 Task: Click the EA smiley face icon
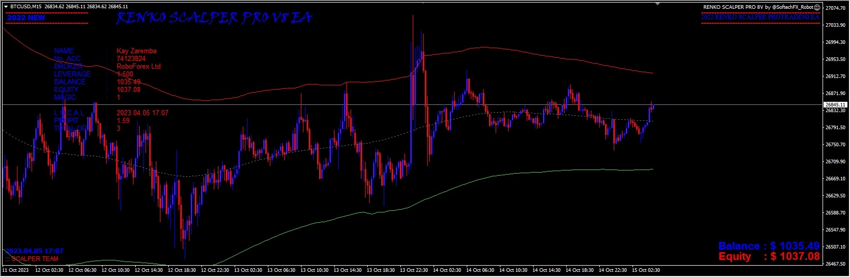pyautogui.click(x=818, y=7)
